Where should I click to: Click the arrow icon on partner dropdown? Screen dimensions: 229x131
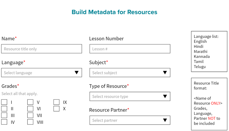click(165, 120)
